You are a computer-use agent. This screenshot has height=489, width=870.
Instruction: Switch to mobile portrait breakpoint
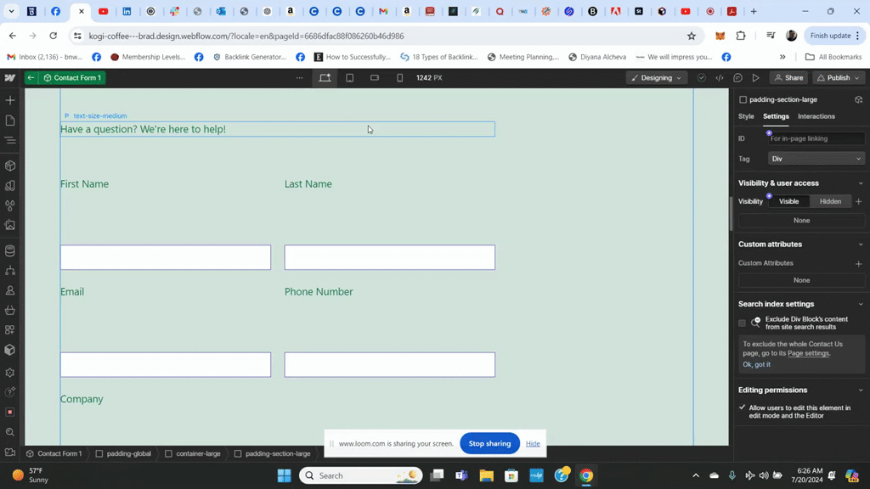click(399, 78)
